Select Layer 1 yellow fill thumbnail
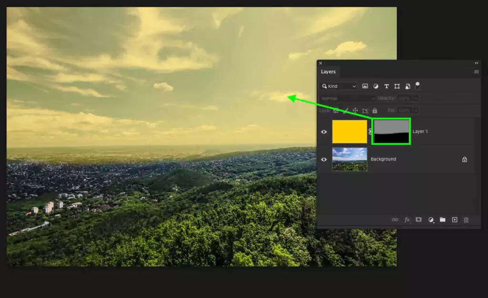The width and height of the screenshot is (488, 298). pos(349,132)
